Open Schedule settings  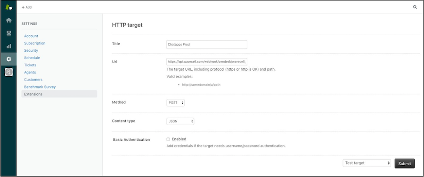click(x=32, y=58)
